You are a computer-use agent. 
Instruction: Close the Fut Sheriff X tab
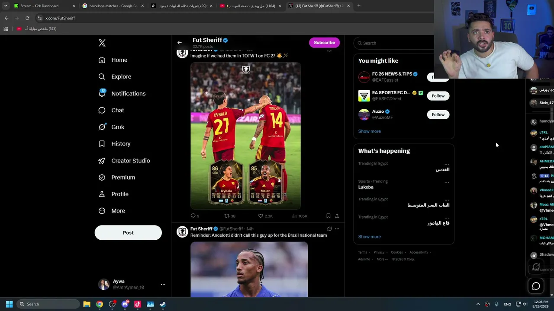348,6
